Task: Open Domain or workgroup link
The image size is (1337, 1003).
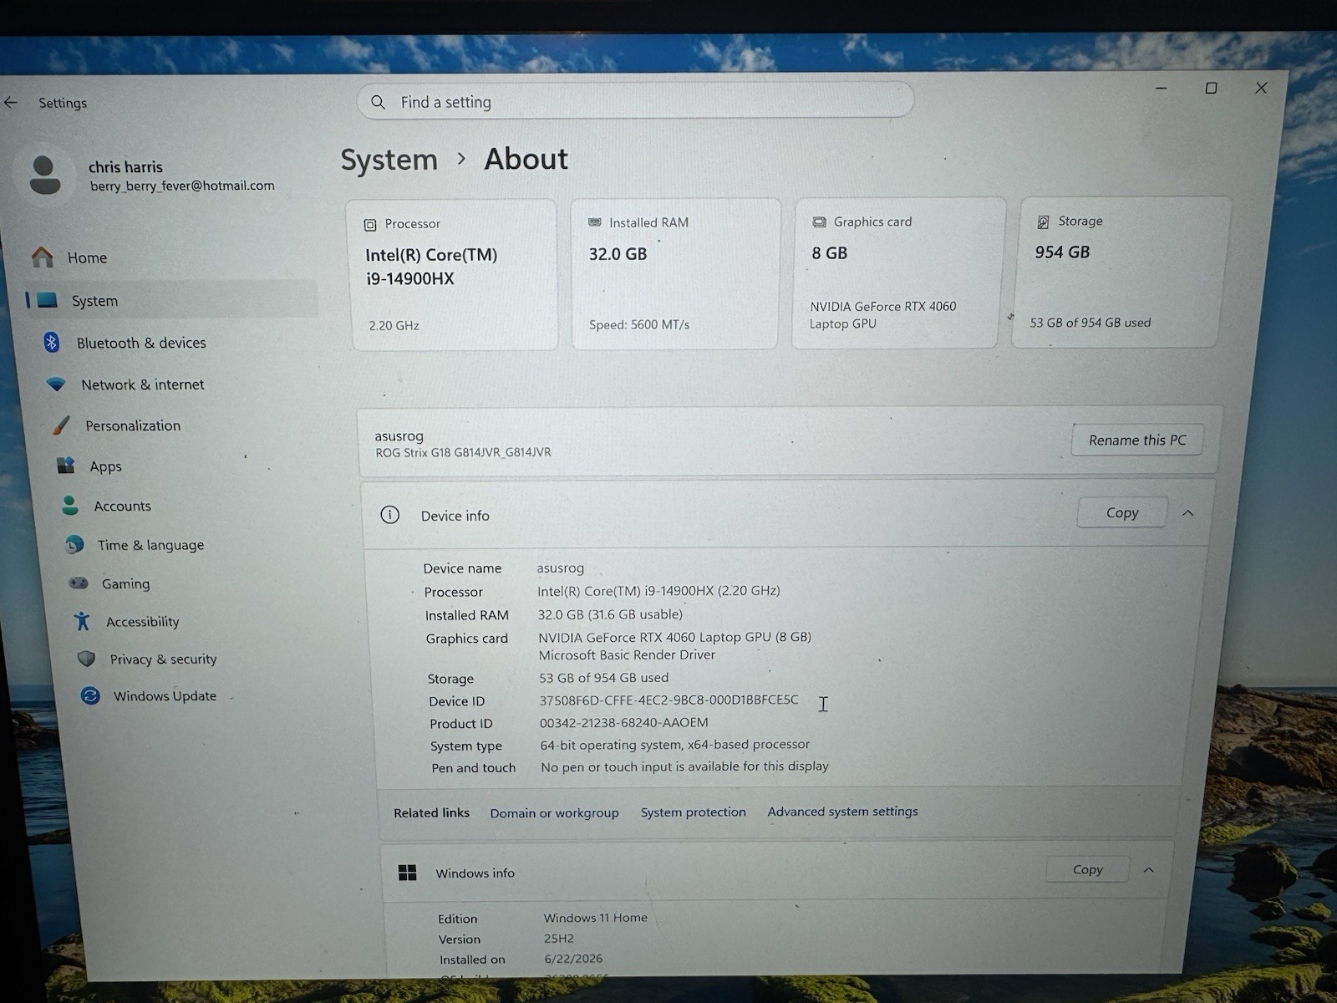Action: [555, 812]
